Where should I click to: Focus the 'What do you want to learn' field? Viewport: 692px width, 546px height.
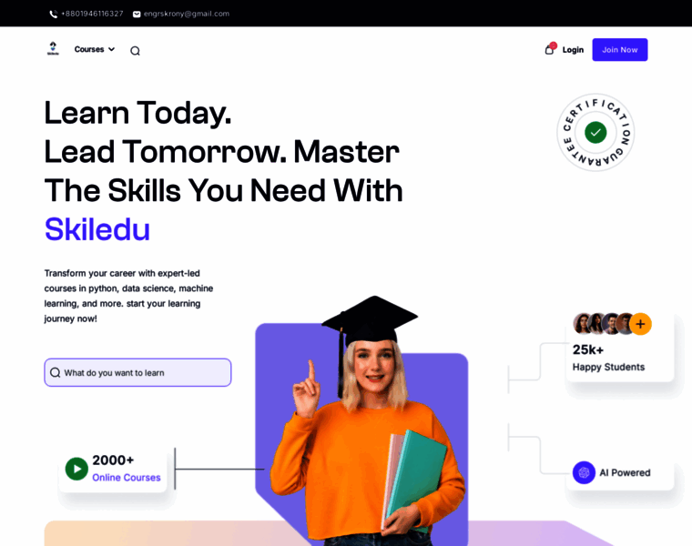point(137,373)
